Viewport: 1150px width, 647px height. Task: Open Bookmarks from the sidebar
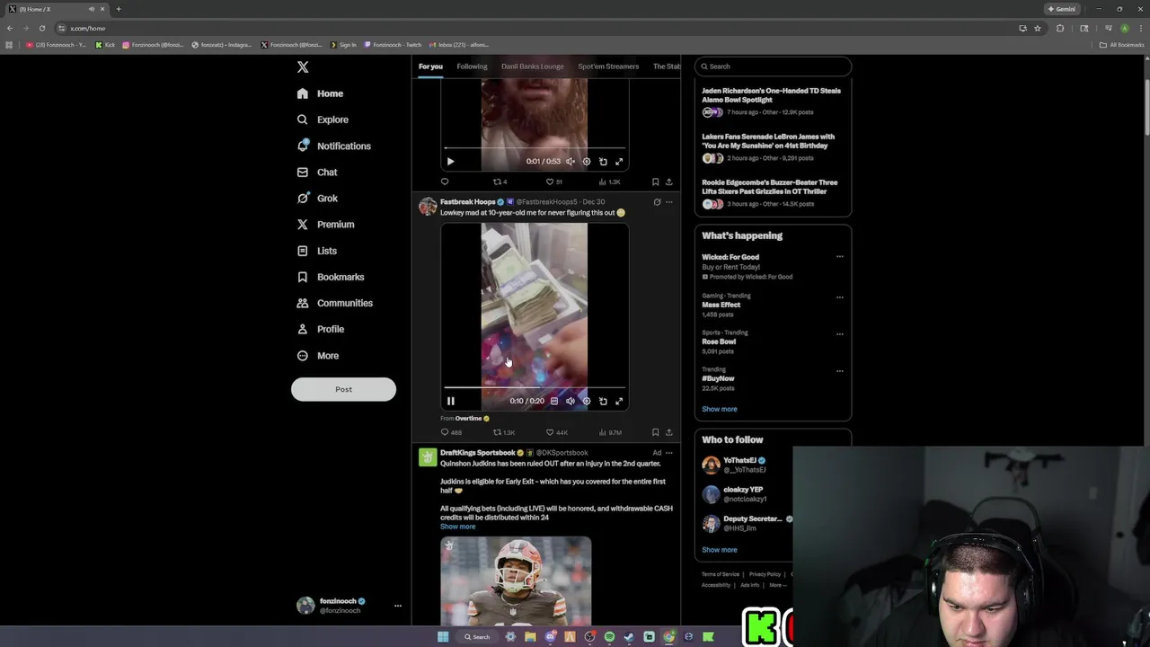pos(330,277)
